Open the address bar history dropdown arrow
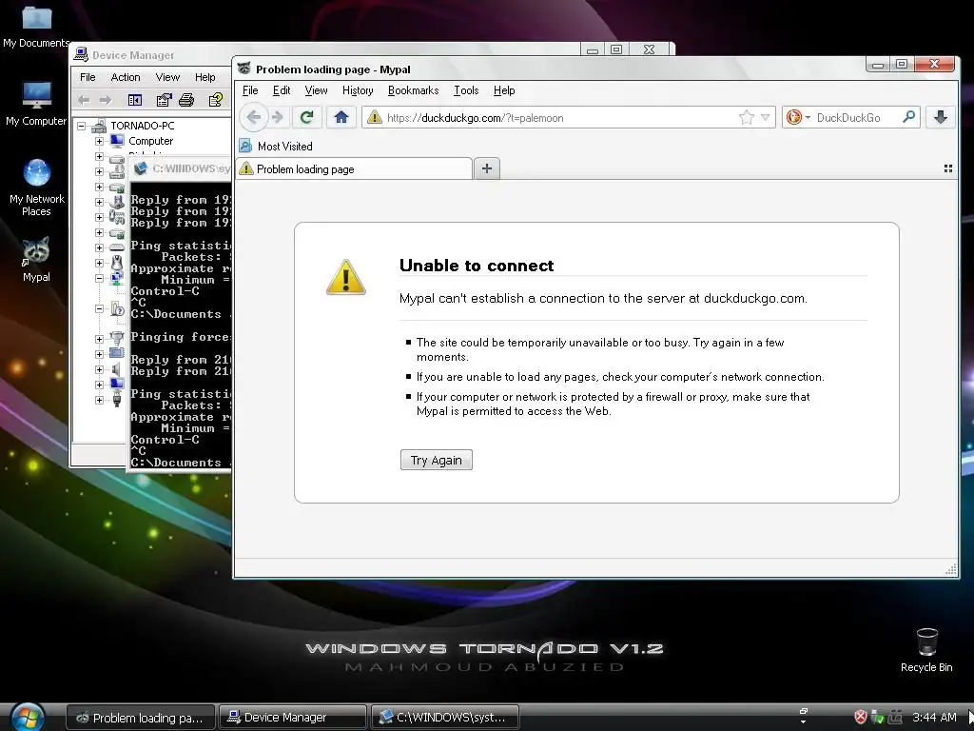Screen dimensions: 974x731 pyautogui.click(x=766, y=117)
